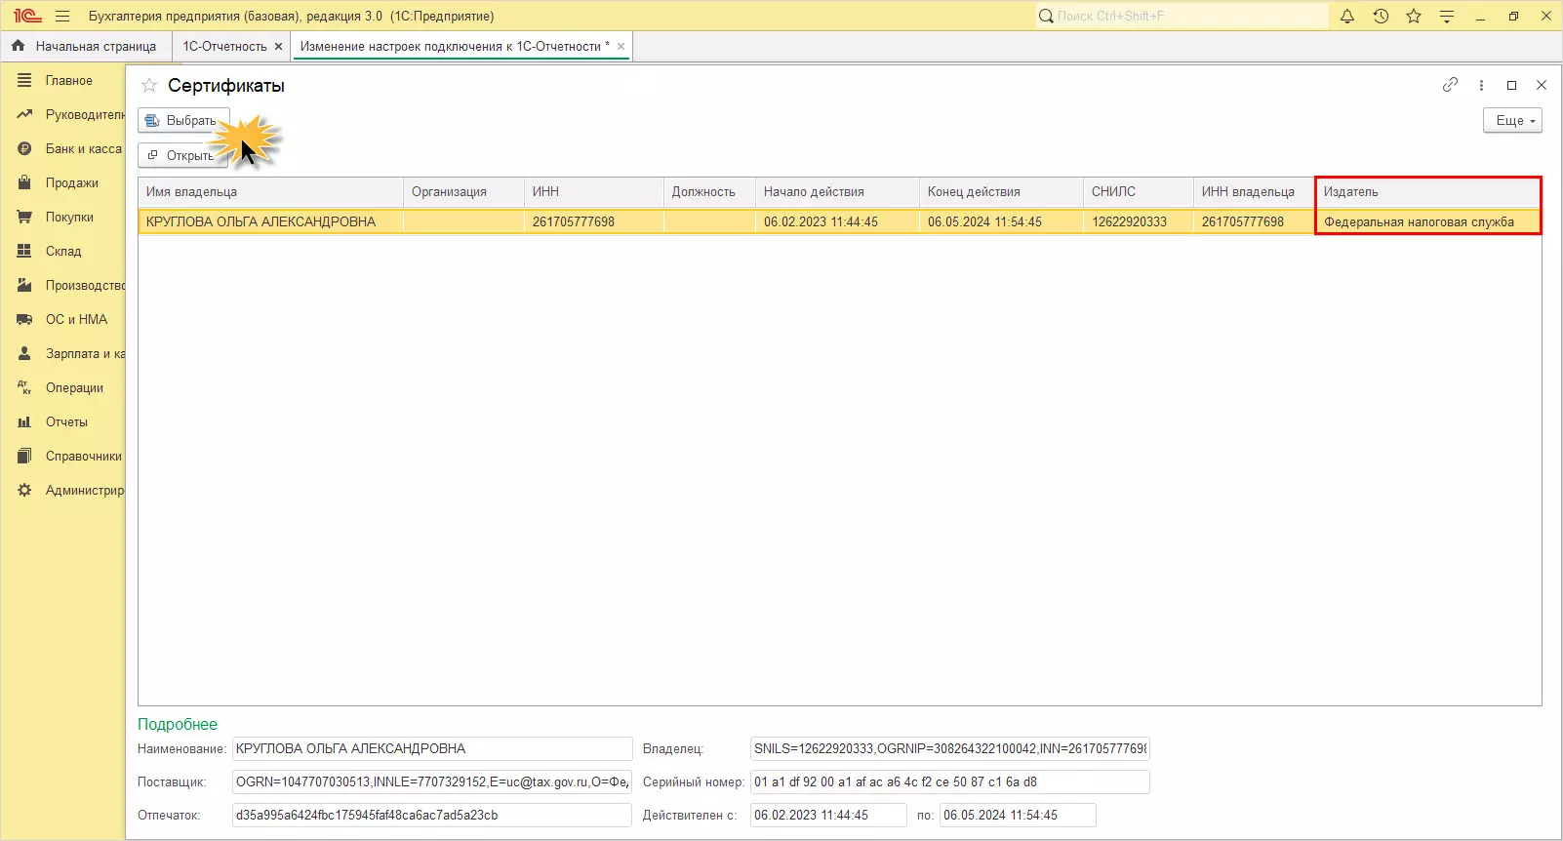Click the Отпечаток field
The image size is (1563, 841).
click(432, 816)
